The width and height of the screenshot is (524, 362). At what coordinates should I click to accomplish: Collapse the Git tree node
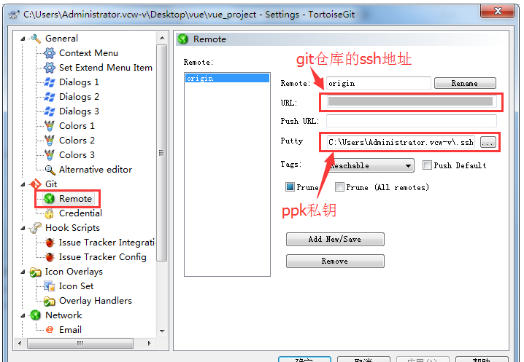coord(23,184)
